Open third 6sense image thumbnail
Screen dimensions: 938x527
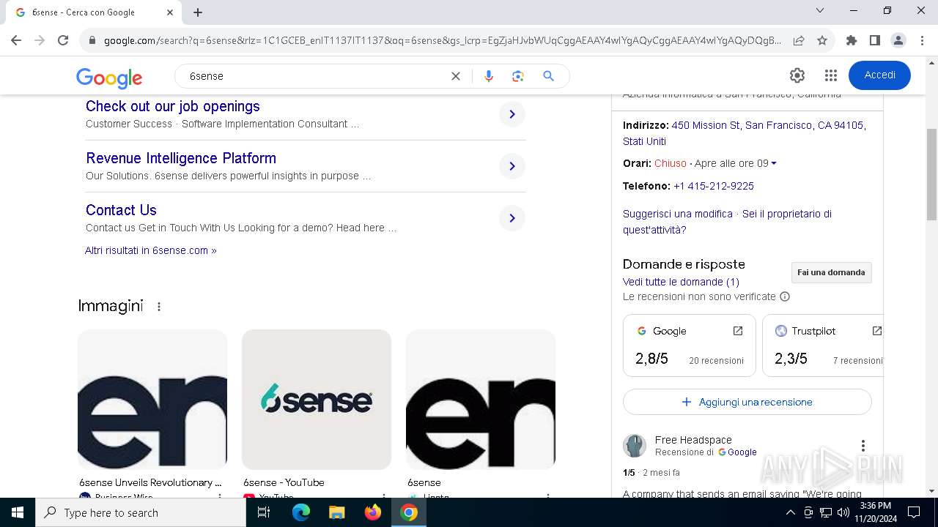[x=481, y=400]
